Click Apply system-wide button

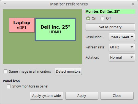[47, 96]
